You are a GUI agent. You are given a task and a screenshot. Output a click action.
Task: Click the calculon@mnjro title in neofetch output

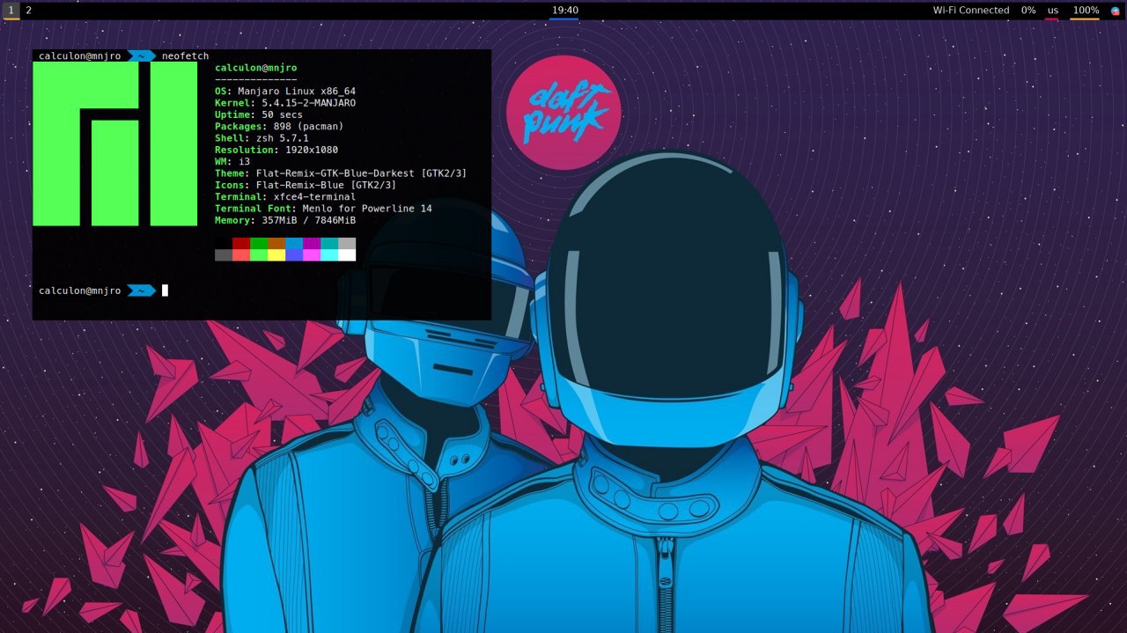pyautogui.click(x=255, y=68)
